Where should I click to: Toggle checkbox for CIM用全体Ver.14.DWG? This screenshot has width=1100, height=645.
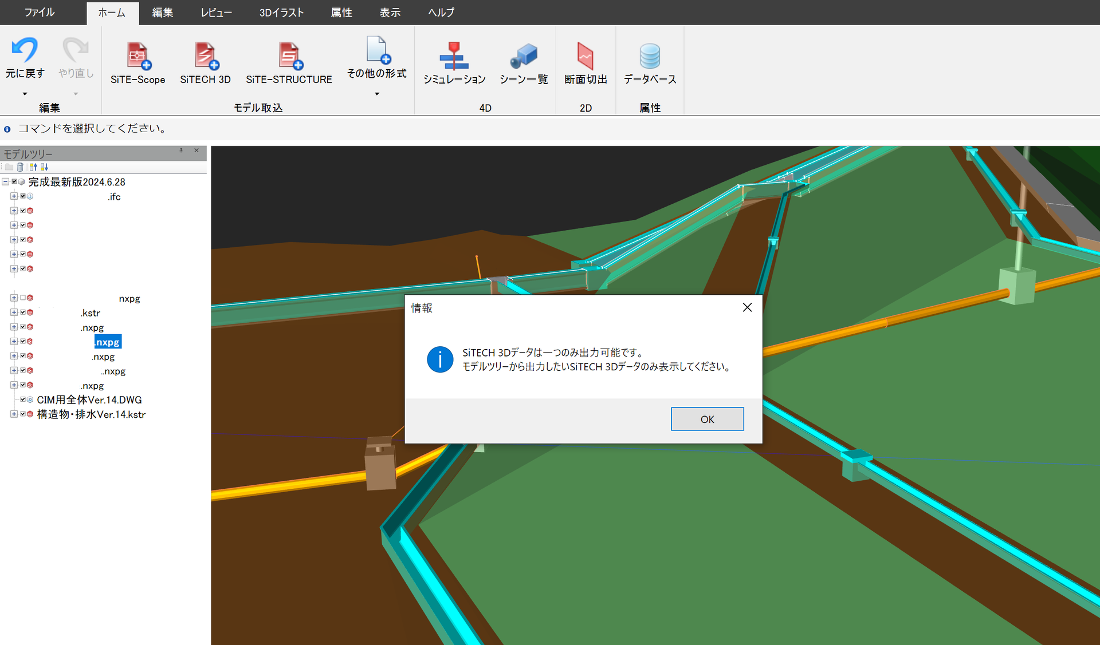[x=23, y=399]
